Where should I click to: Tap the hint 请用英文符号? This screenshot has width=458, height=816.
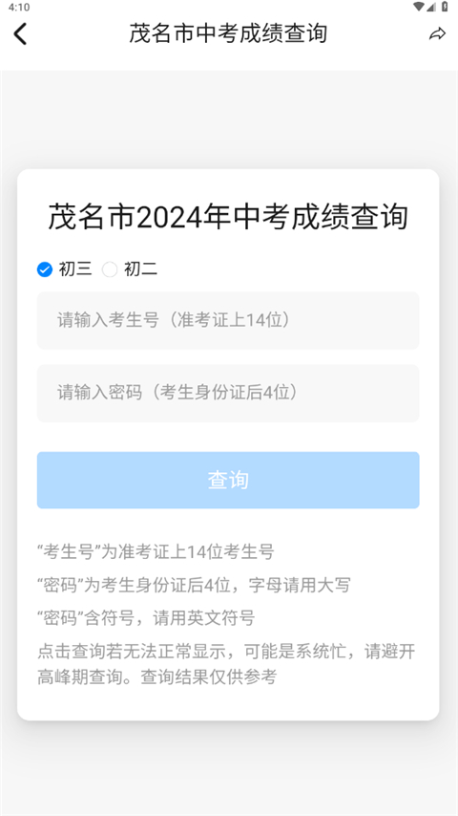coord(146,618)
